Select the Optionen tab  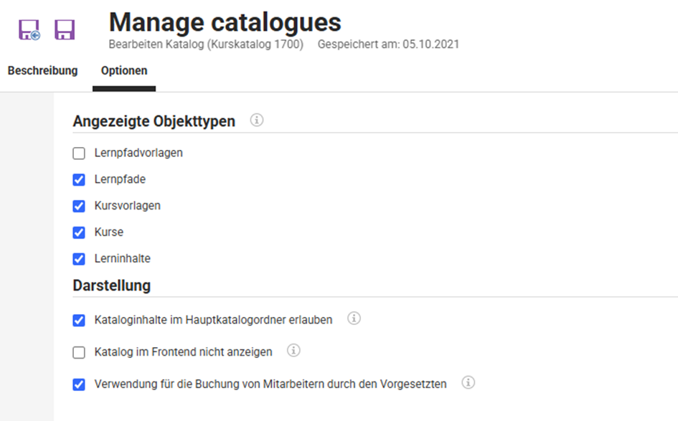pos(123,71)
